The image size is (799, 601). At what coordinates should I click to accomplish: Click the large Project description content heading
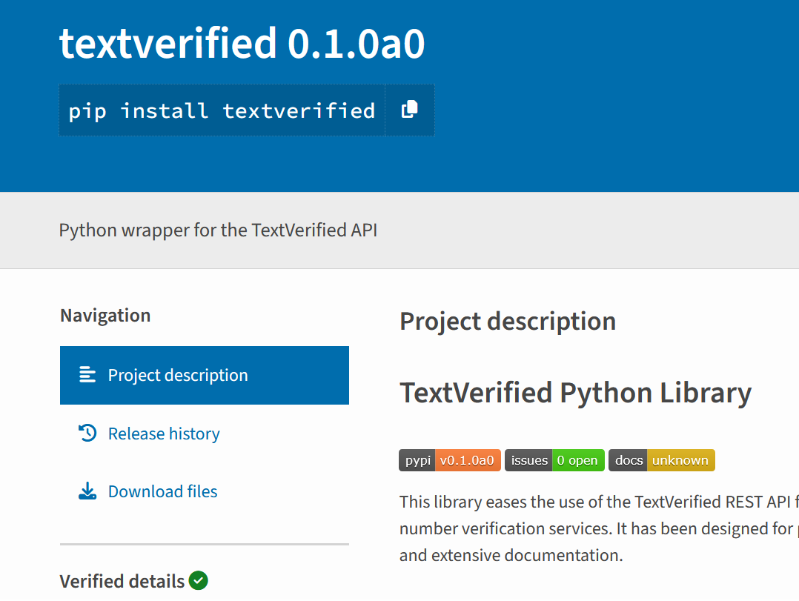pos(508,322)
